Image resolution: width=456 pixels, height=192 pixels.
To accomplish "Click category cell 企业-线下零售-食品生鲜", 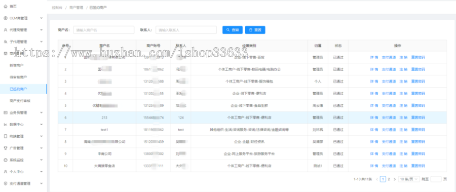I will (249, 105).
